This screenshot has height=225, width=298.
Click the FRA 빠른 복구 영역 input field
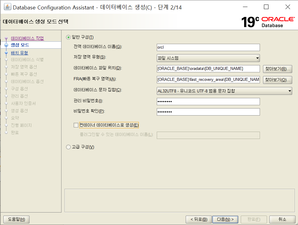(x=208, y=80)
